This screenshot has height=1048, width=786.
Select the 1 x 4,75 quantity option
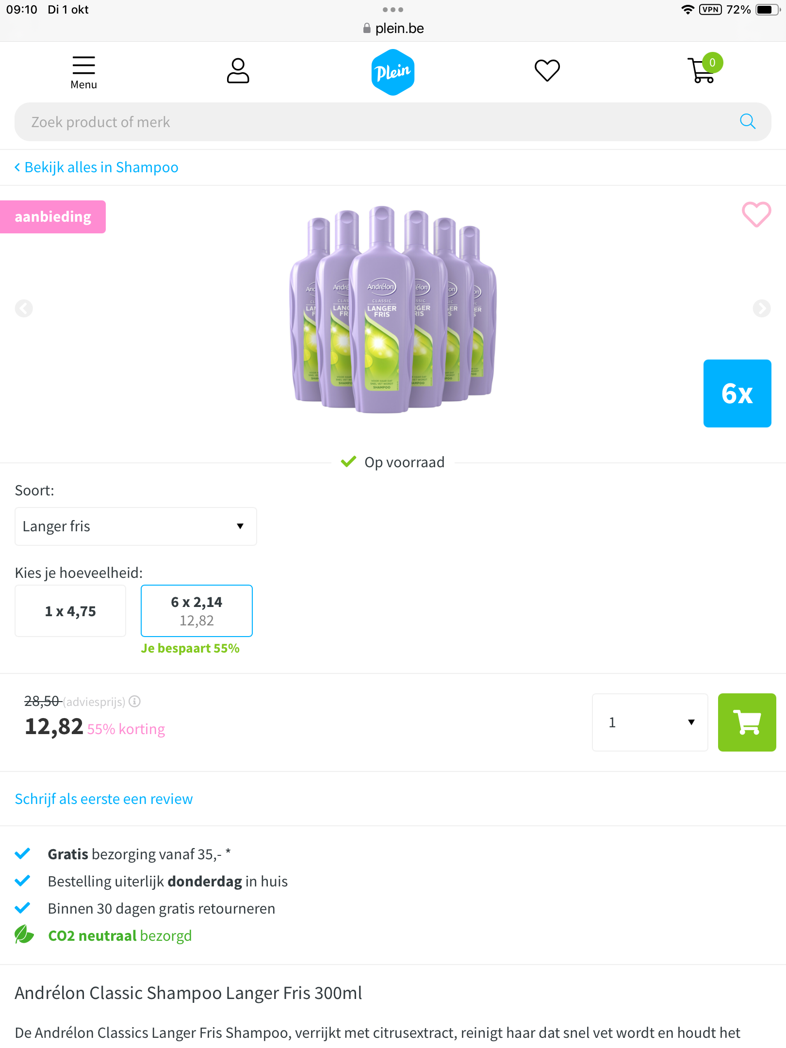70,611
